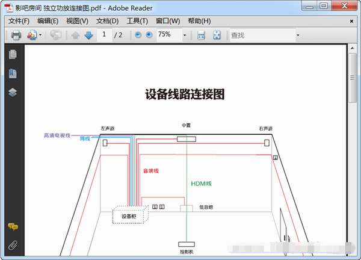The width and height of the screenshot is (361, 260).
Task: Click the fit one full page icon
Action: (216, 36)
